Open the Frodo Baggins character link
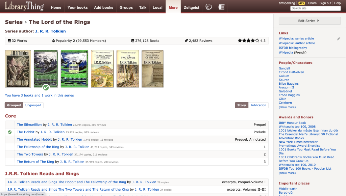This screenshot has height=196, width=346. [289, 95]
